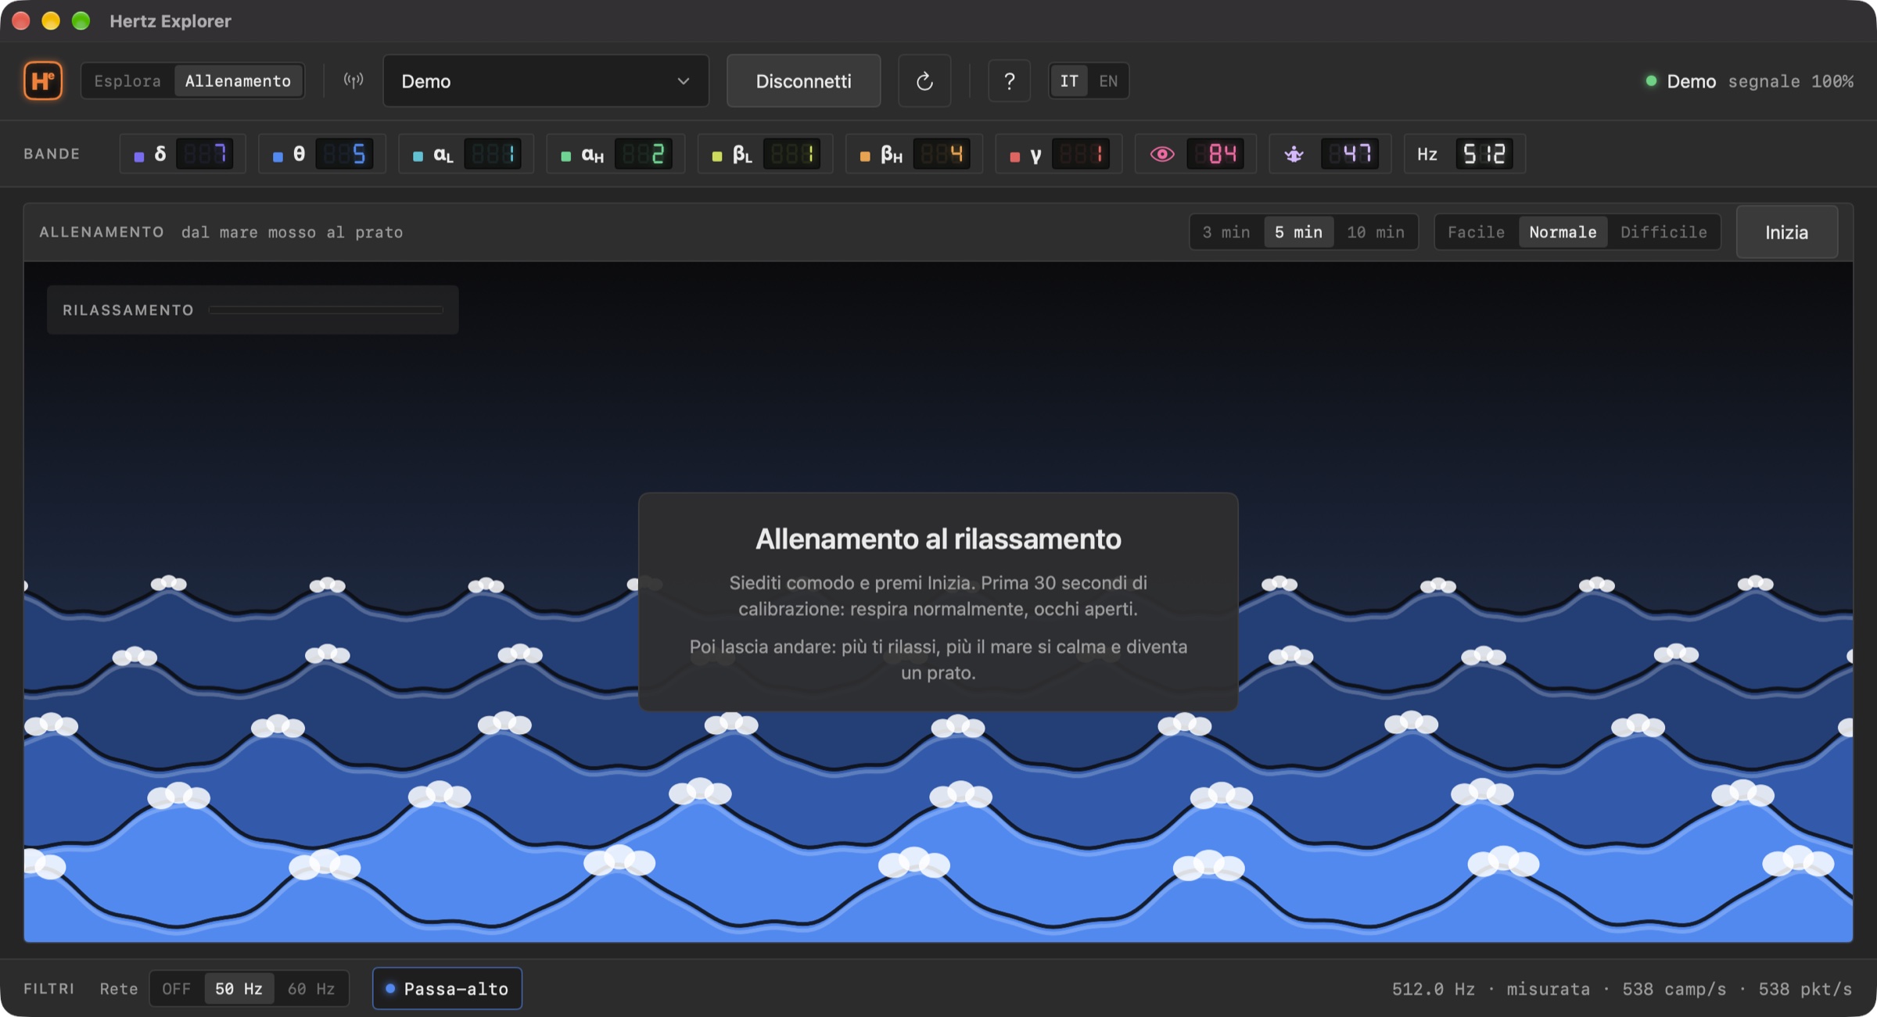Click the gamma band indicator

[1059, 154]
